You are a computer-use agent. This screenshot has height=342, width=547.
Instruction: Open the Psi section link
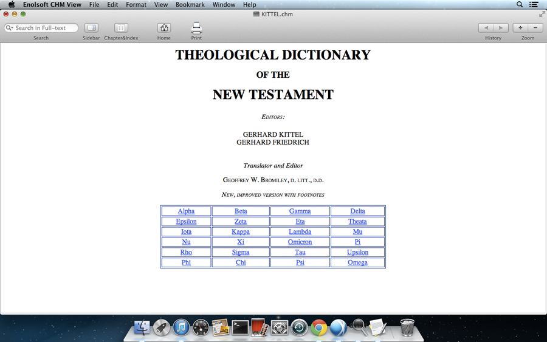300,262
